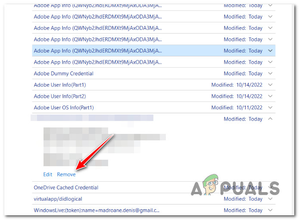
Task: Open the virtualapp/didlogical credential entry
Action: pyautogui.click(x=58, y=199)
